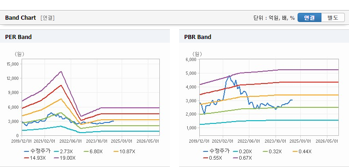Toggle 10.87X series in PER legend
This screenshot has height=167, width=349.
tap(124, 151)
